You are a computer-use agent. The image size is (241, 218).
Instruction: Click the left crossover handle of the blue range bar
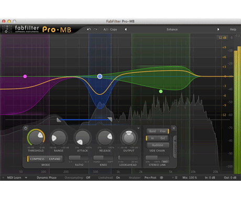pyautogui.click(x=59, y=119)
